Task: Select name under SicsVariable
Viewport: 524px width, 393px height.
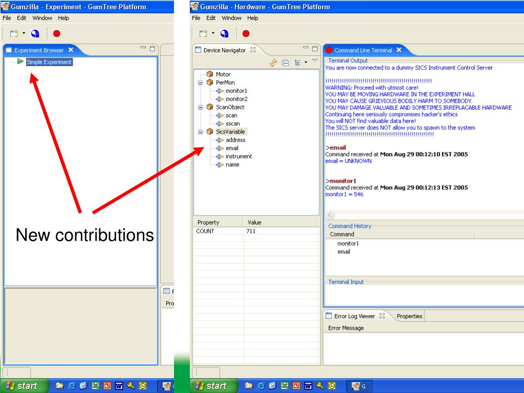Action: tap(232, 165)
